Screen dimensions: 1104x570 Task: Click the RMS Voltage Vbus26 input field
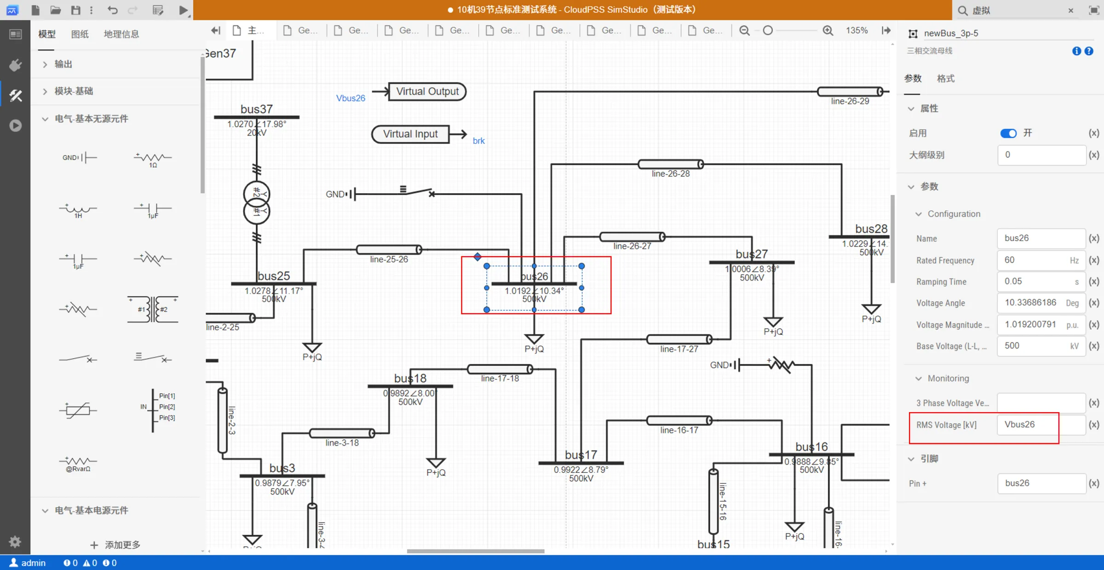(1041, 425)
